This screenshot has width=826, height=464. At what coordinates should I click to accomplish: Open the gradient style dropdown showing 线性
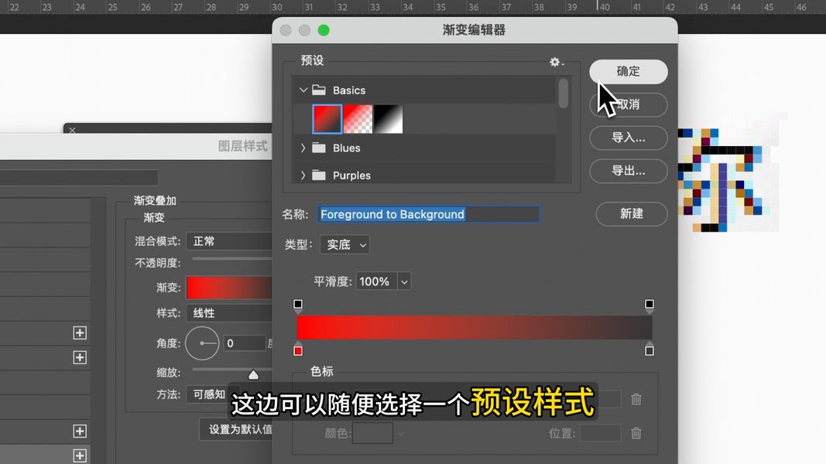pyautogui.click(x=229, y=313)
